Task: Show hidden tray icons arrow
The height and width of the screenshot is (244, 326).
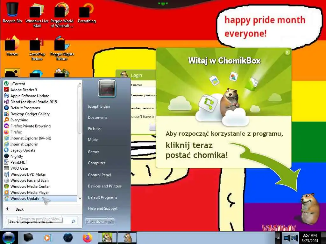Action: pos(278,238)
